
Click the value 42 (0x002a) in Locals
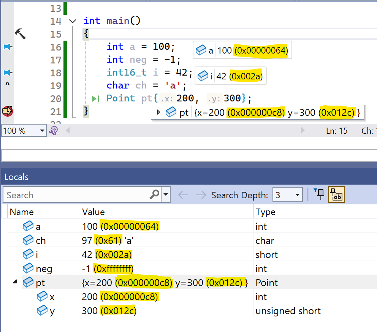pyautogui.click(x=106, y=255)
